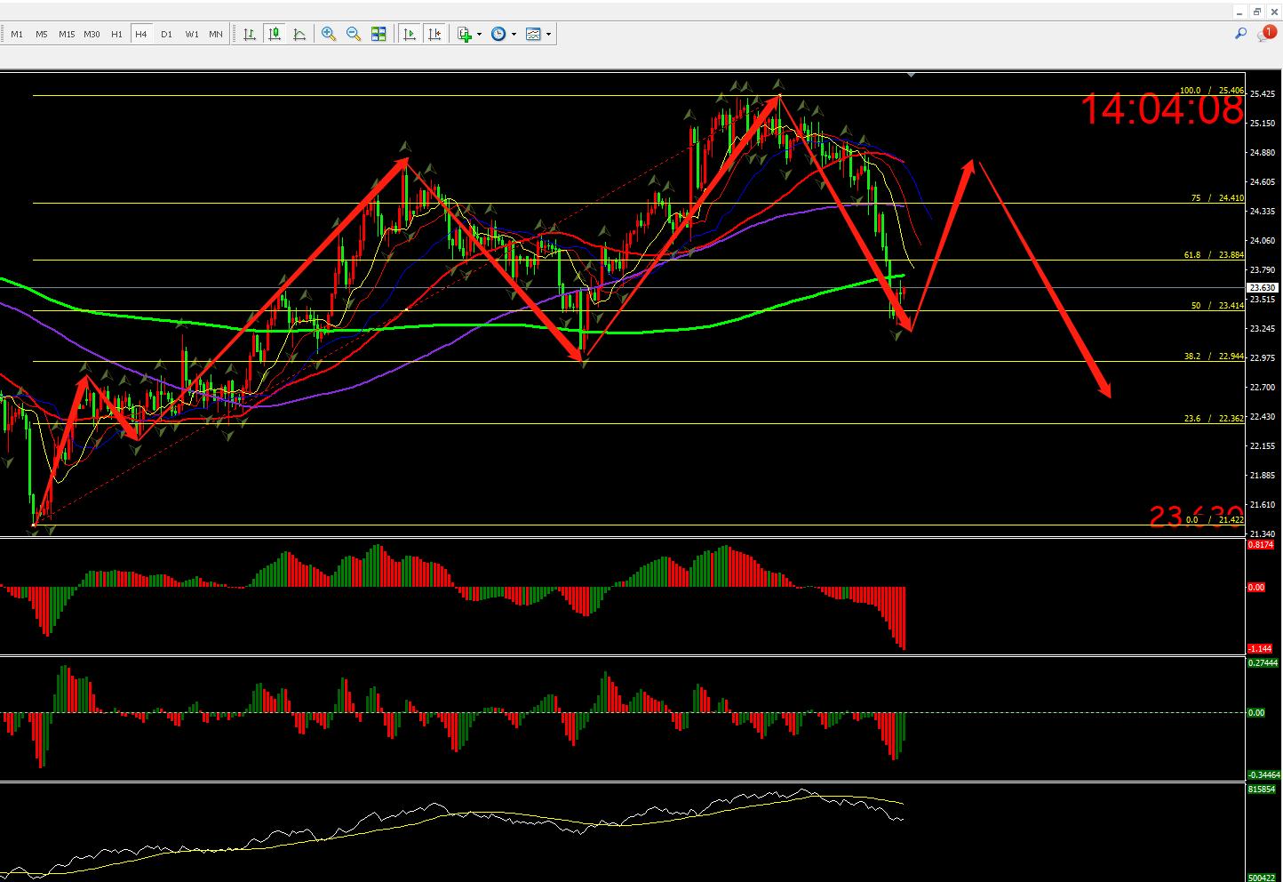Toggle chart auto scroll
Image resolution: width=1283 pixels, height=882 pixels.
click(410, 34)
